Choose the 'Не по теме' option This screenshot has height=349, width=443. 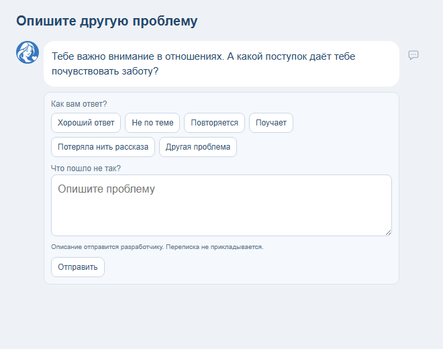pyautogui.click(x=152, y=123)
